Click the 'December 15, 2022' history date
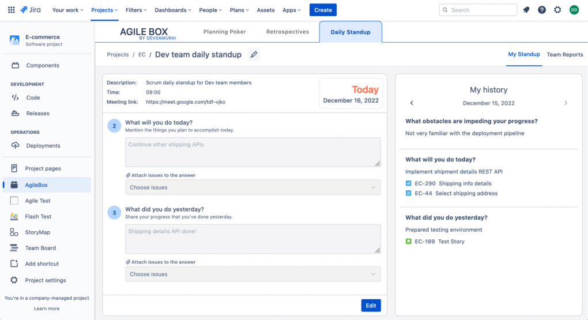 coord(489,103)
